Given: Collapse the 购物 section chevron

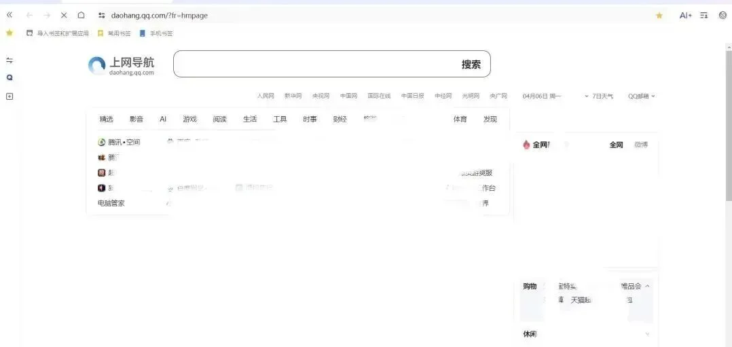Looking at the screenshot, I should tap(647, 287).
